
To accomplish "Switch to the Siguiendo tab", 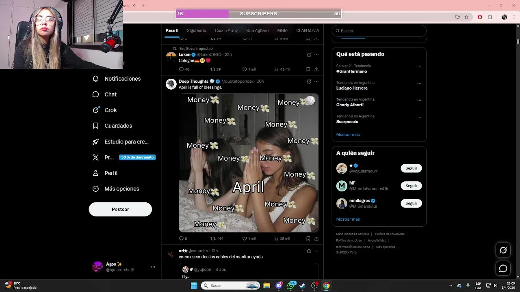I will [197, 30].
